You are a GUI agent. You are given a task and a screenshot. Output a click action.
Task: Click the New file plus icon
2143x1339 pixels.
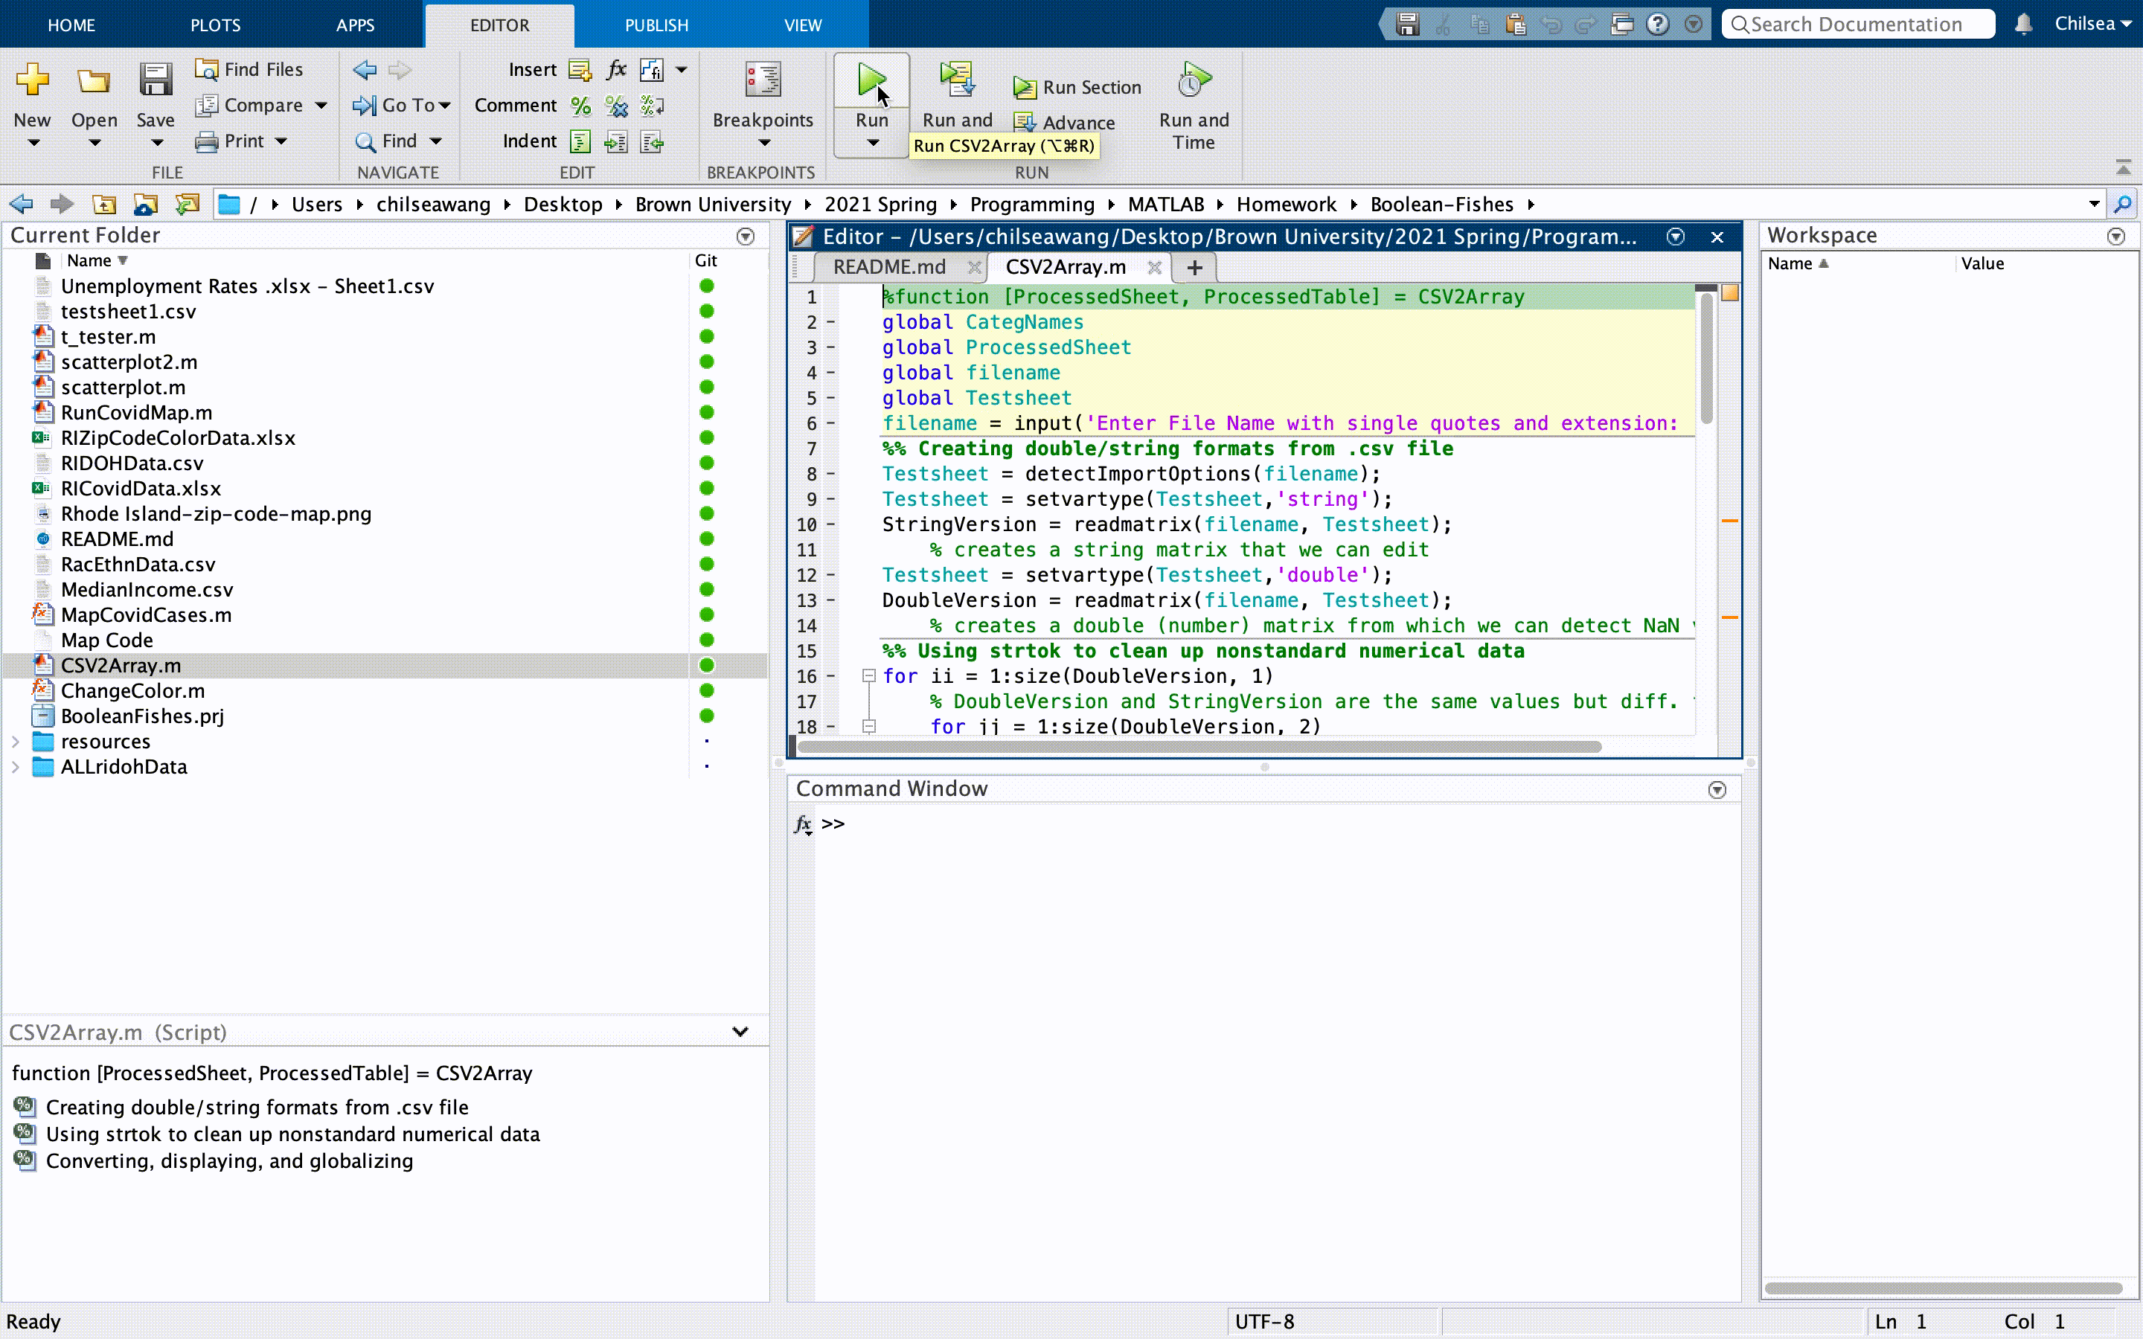click(x=32, y=80)
